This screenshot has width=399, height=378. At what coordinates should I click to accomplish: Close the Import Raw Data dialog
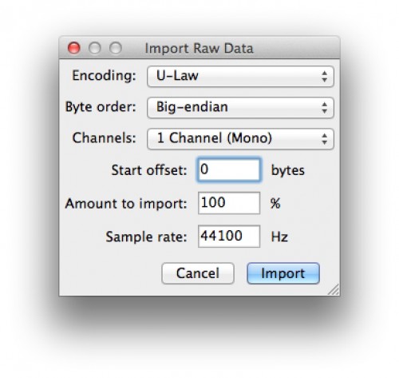[73, 48]
